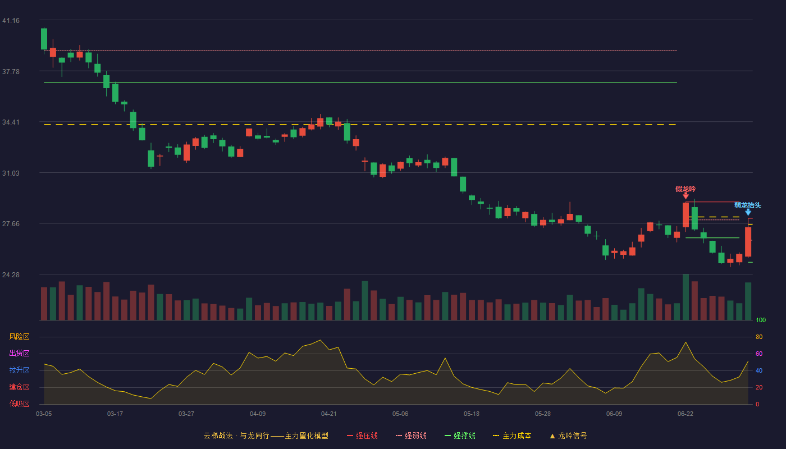Click the 27.66 price axis label

(11, 224)
